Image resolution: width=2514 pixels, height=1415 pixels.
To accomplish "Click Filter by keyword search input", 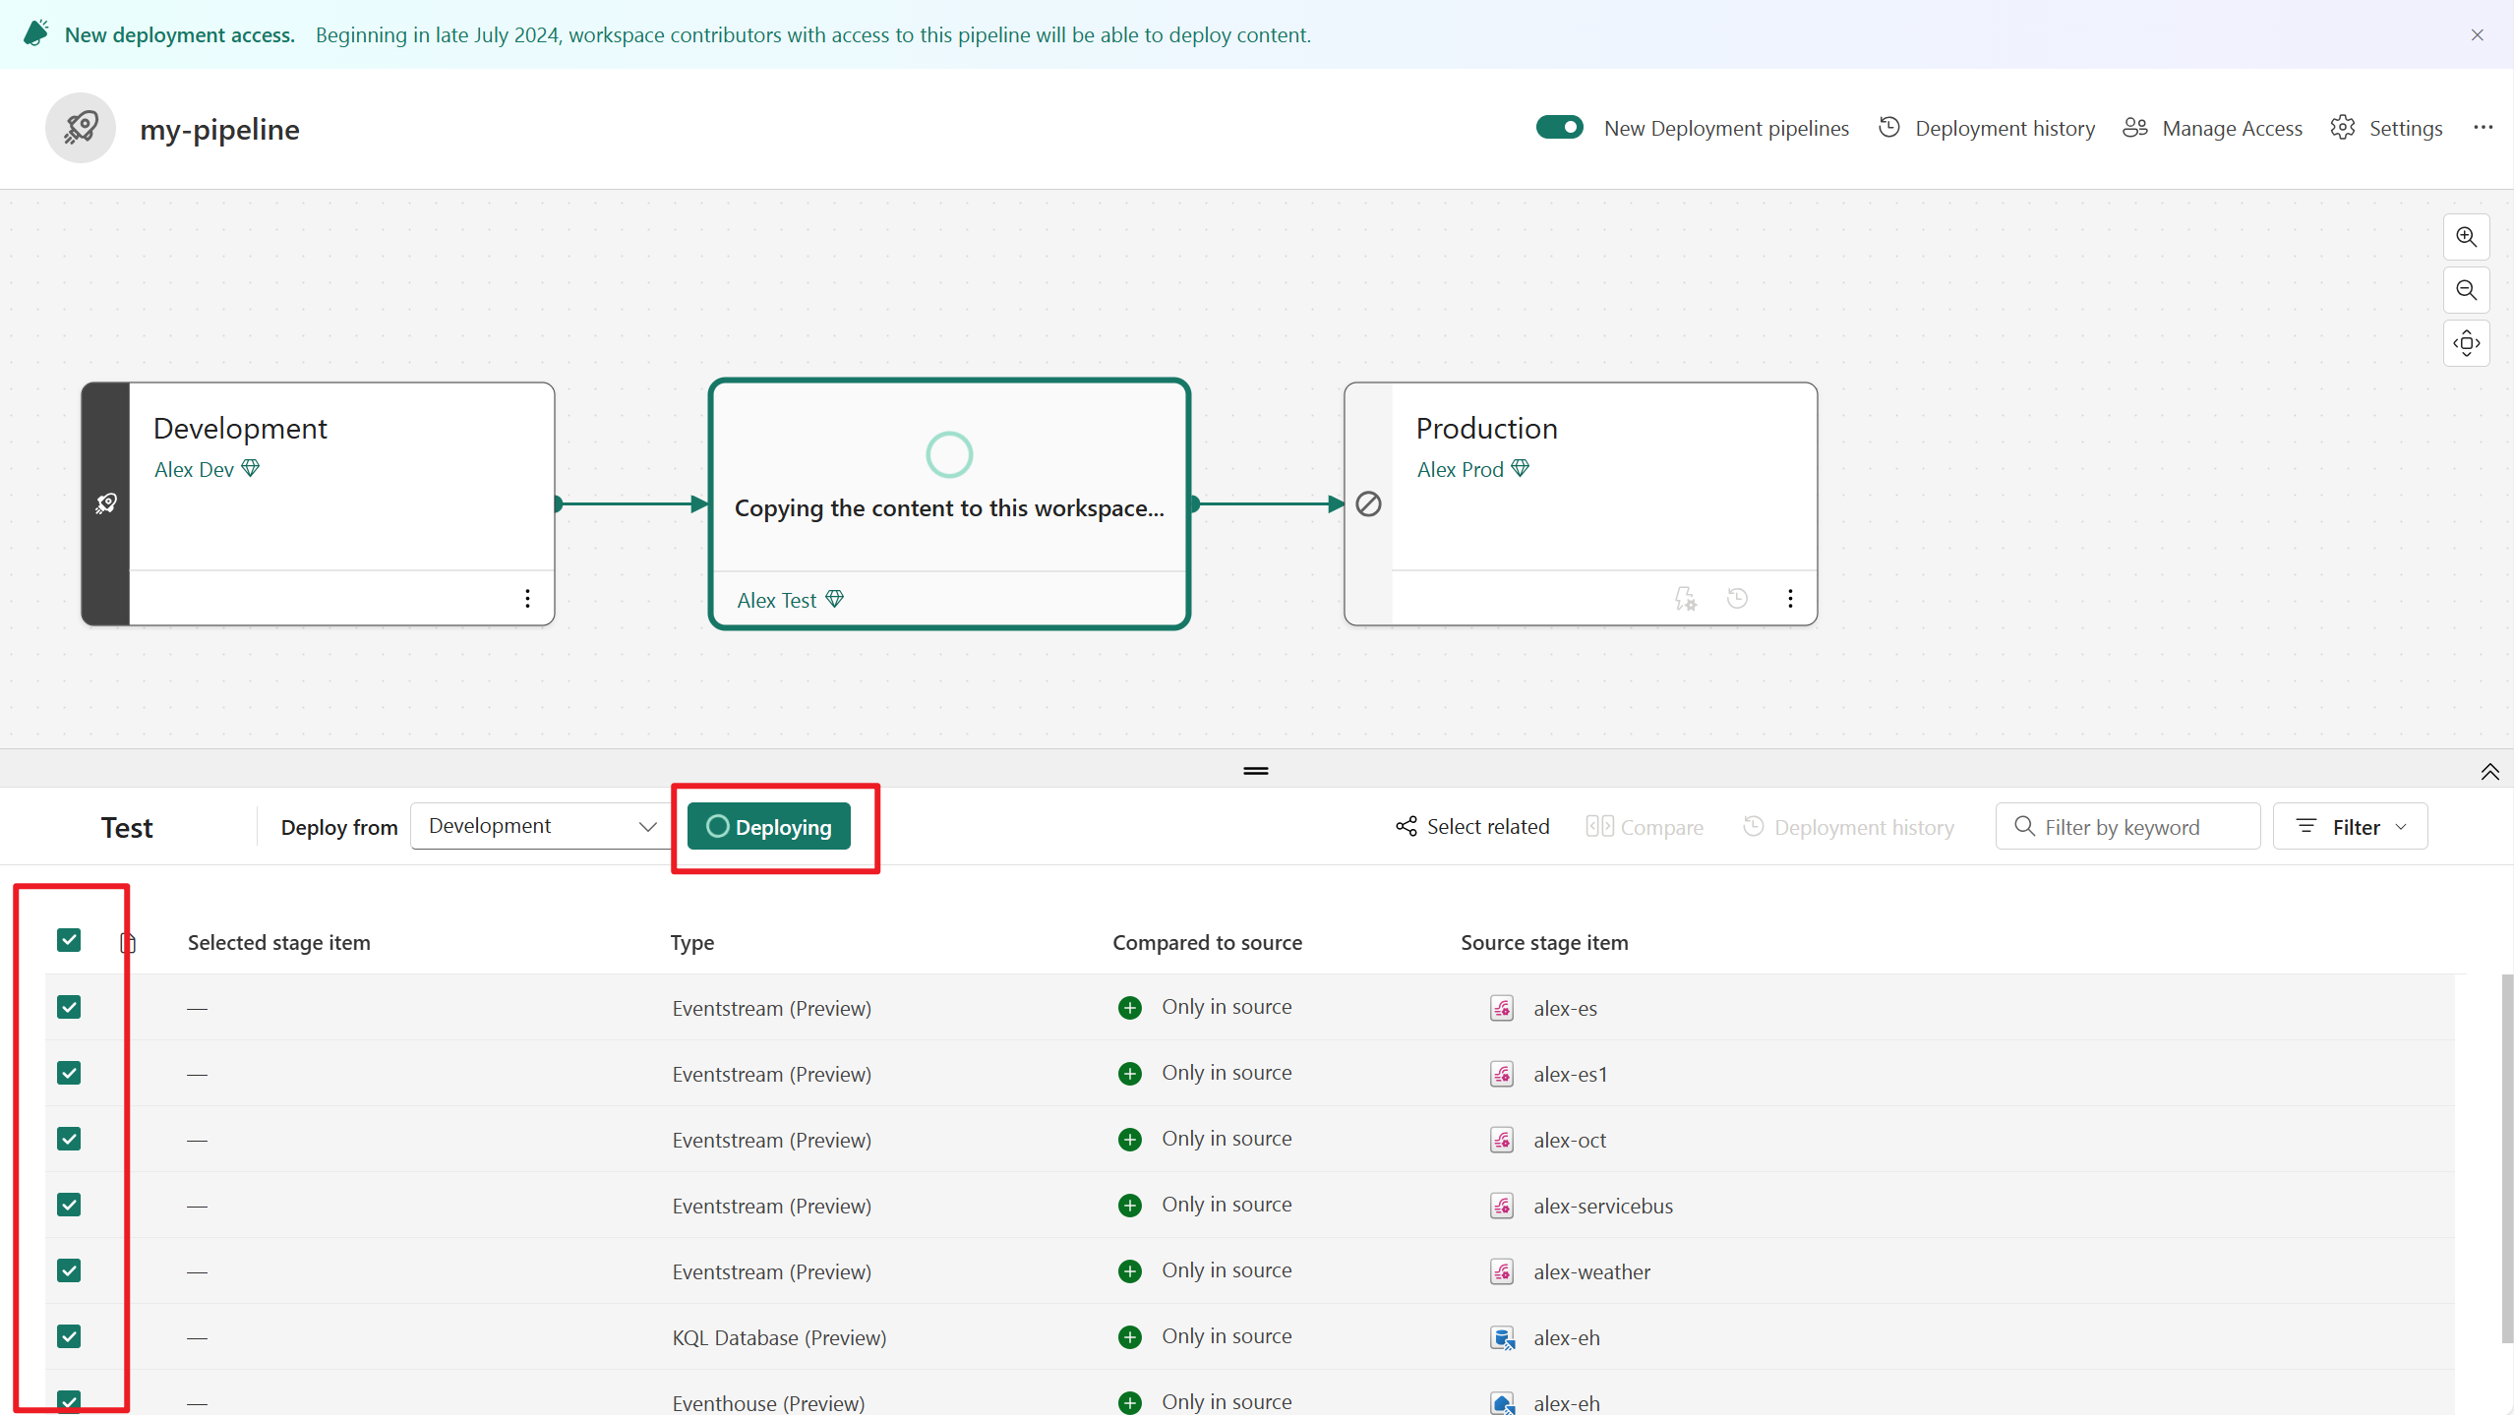I will (2125, 827).
